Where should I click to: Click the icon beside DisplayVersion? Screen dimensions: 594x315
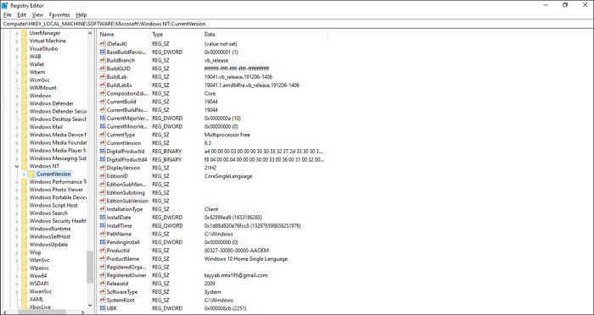(x=102, y=168)
